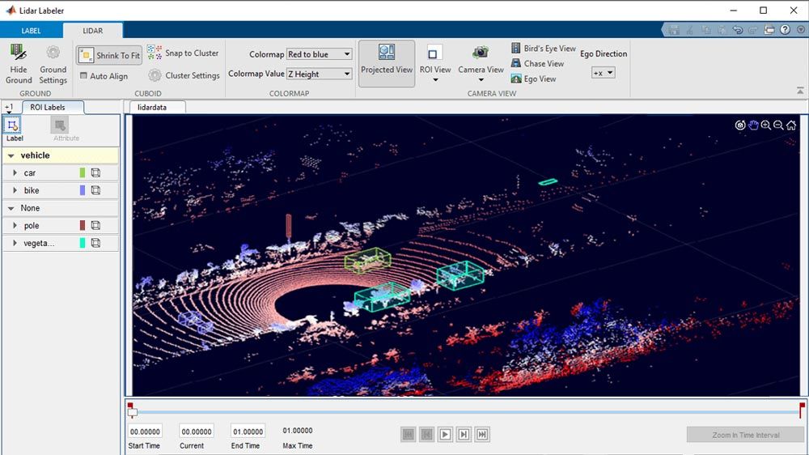Image resolution: width=809 pixels, height=455 pixels.
Task: Open the Ego Direction +x dropdown
Action: [x=604, y=72]
